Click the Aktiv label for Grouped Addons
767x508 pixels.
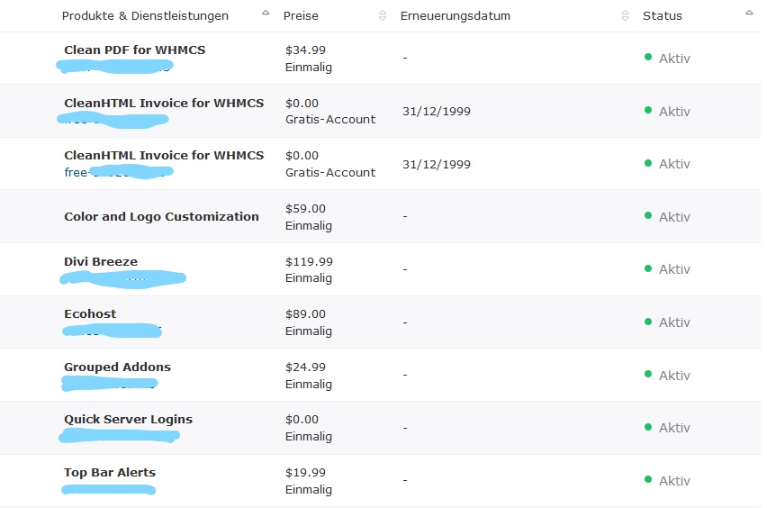674,375
